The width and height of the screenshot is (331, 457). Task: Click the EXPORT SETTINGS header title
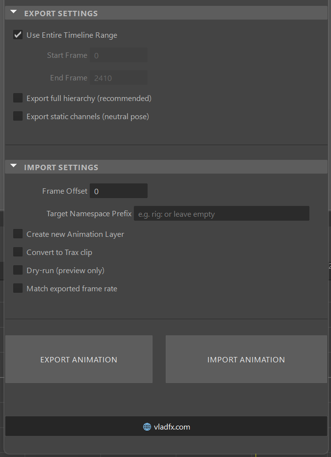(61, 13)
